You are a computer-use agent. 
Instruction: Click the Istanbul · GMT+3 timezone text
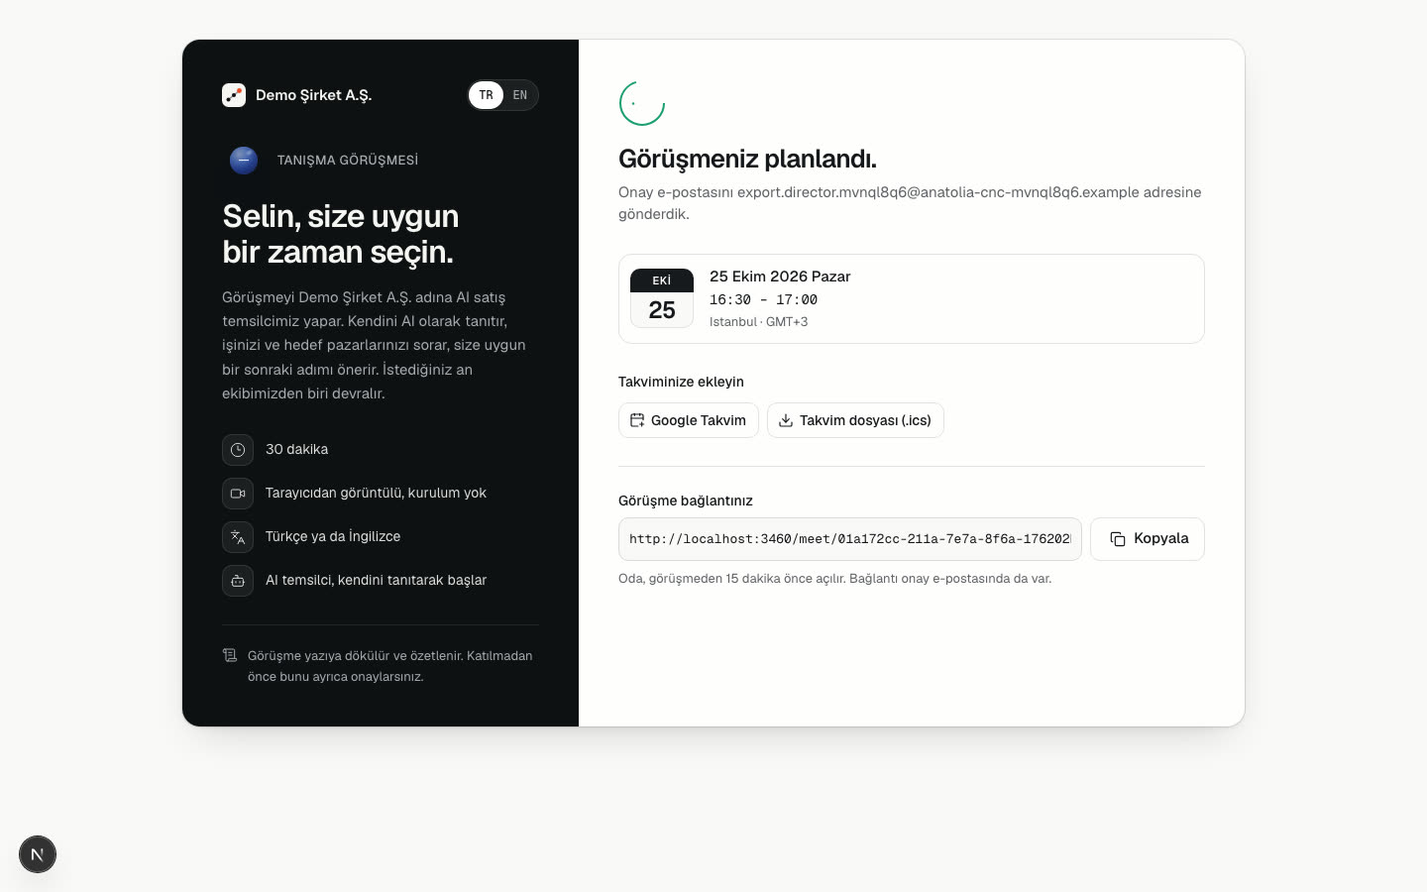[758, 322]
